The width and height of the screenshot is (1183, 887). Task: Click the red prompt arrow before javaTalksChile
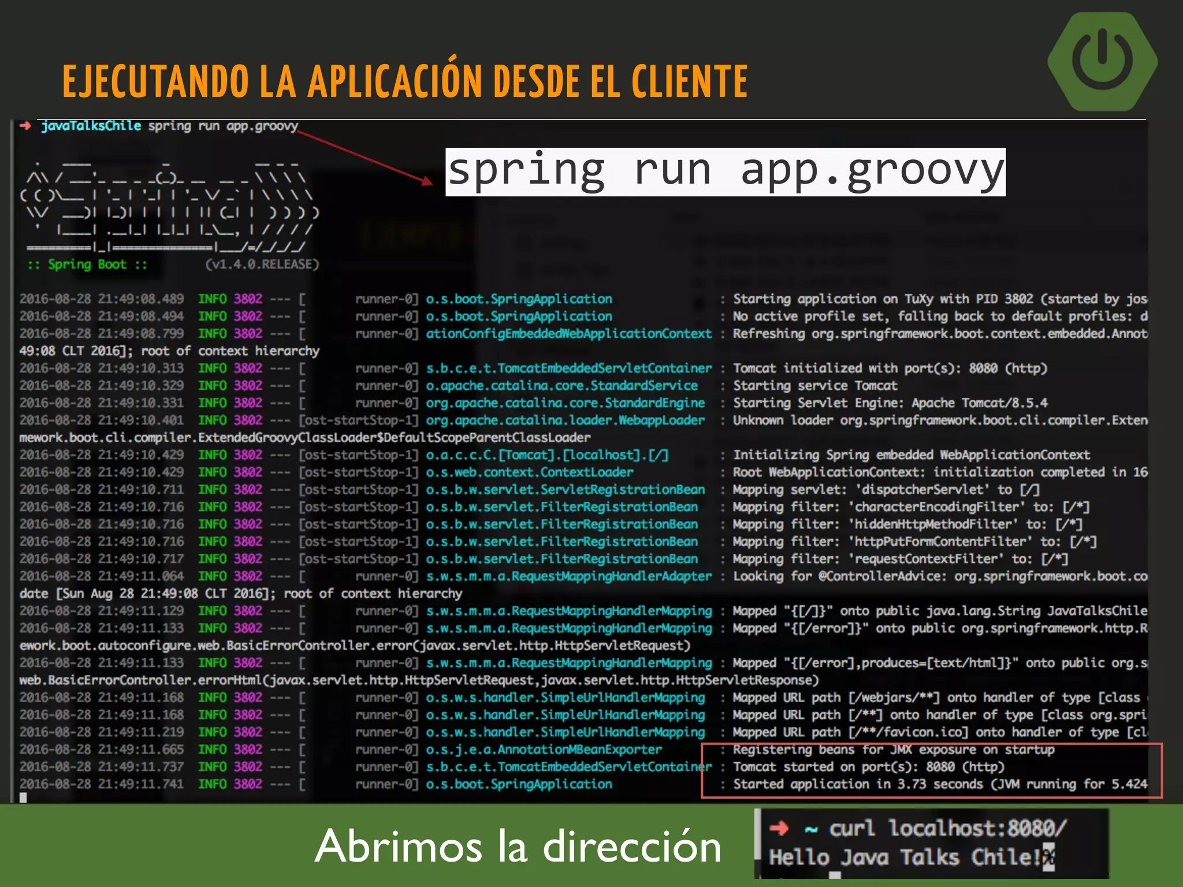coord(25,125)
